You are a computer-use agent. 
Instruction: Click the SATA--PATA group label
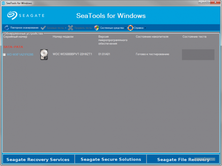click(x=13, y=47)
